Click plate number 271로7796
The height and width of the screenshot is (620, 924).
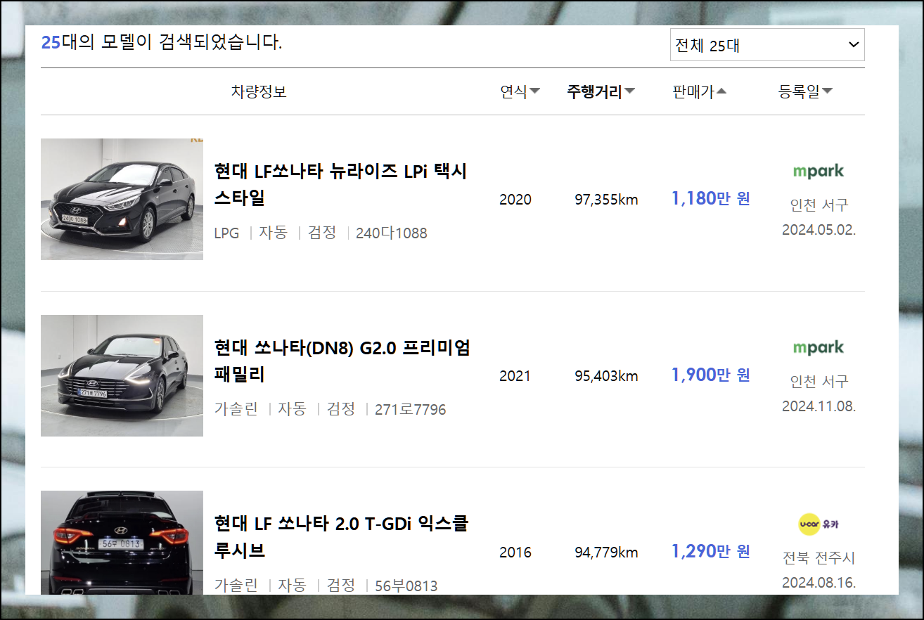click(x=411, y=410)
